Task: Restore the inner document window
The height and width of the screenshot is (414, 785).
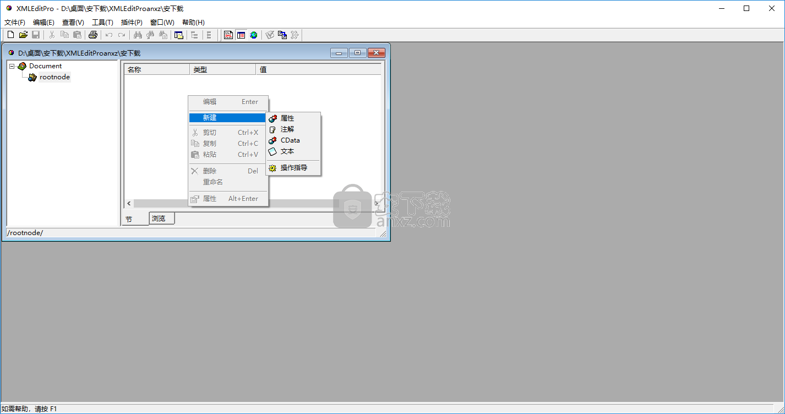Action: click(x=357, y=53)
